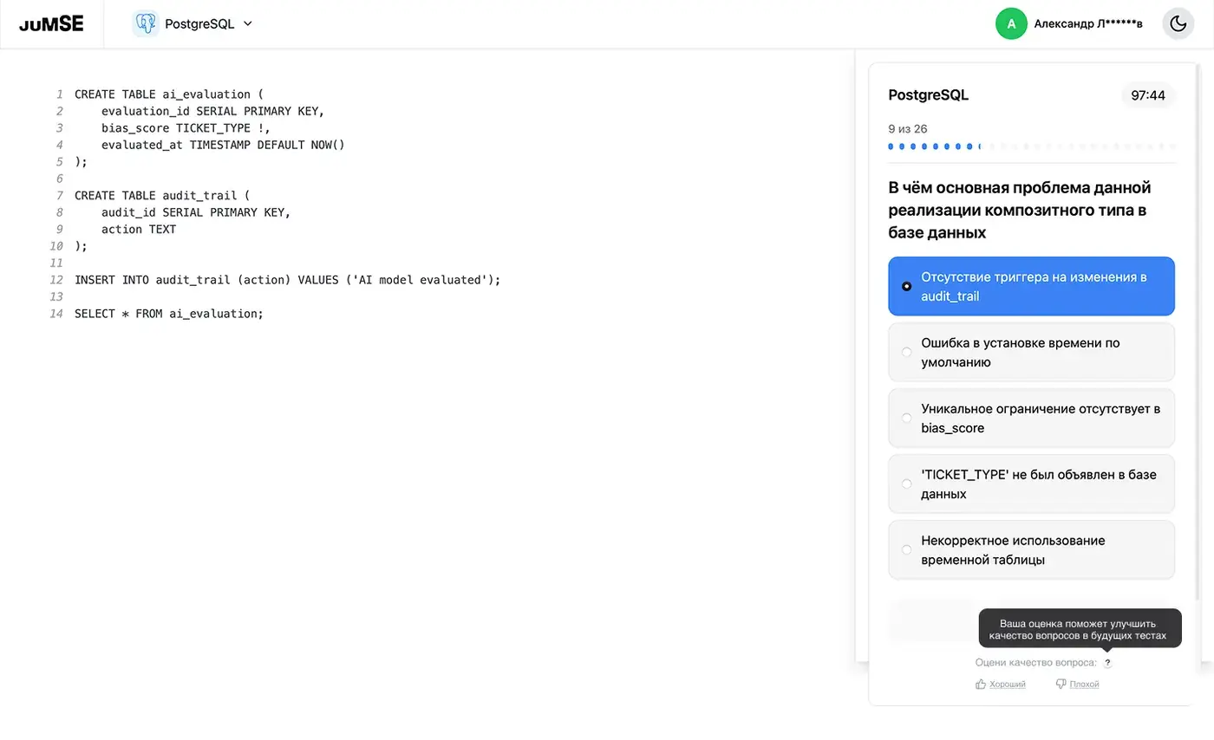
Task: Toggle dark mode moon icon
Action: point(1178,23)
